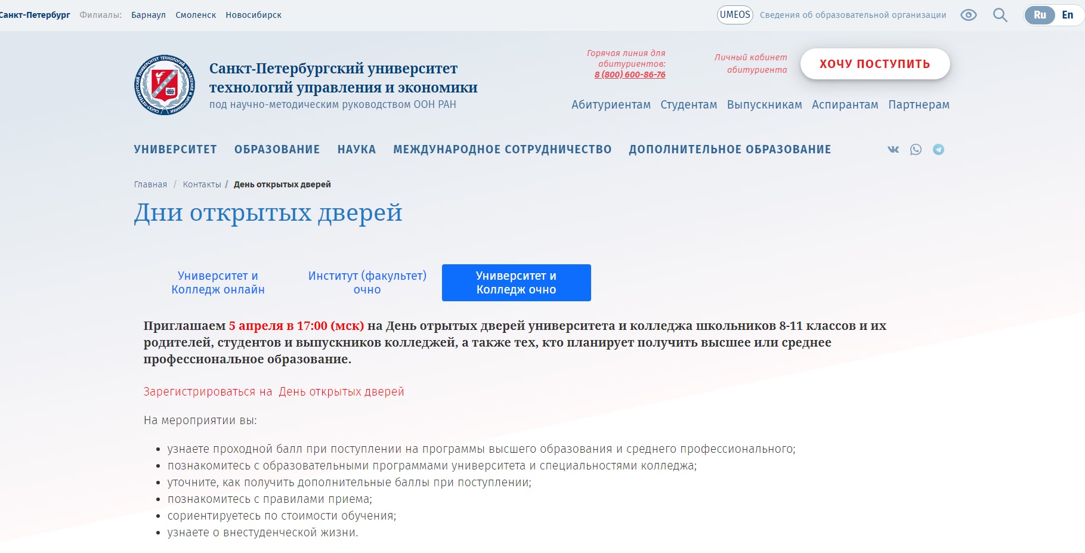Click the День открытых дверей registration link
The width and height of the screenshot is (1085, 553).
[341, 392]
